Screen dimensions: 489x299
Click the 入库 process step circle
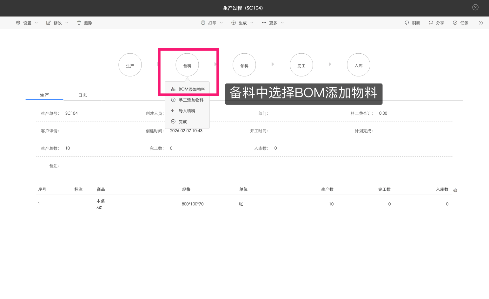click(x=358, y=65)
